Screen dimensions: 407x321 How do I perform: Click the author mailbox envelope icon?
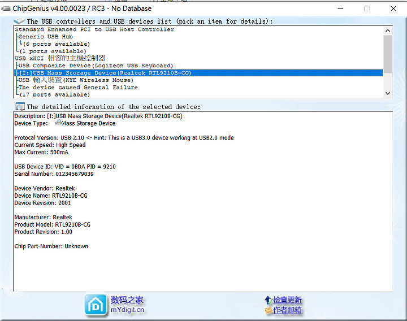coord(269,310)
